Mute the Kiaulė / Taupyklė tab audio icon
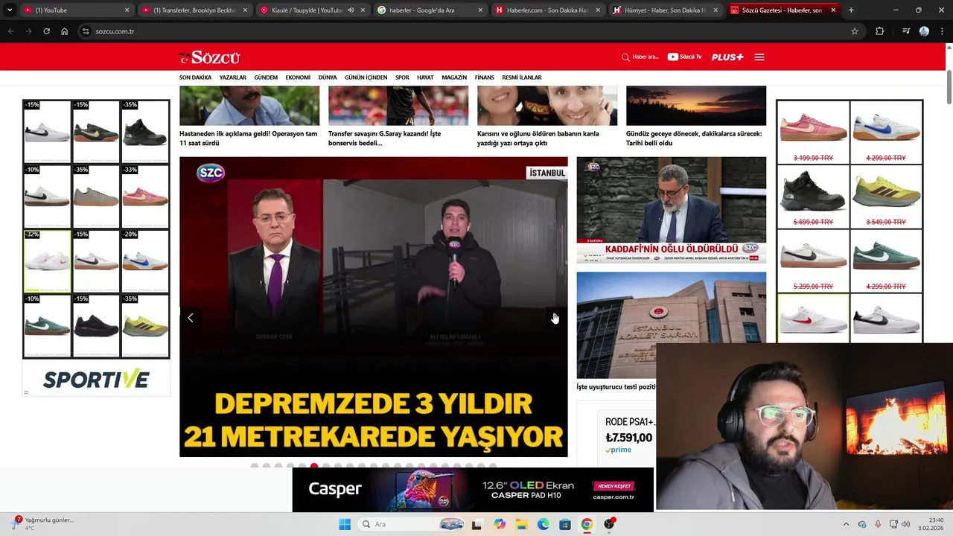 (x=351, y=10)
